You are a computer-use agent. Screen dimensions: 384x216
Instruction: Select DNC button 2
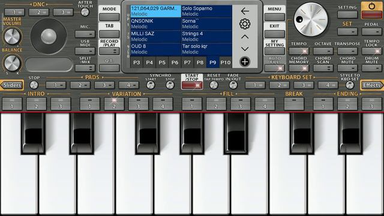(38, 12)
